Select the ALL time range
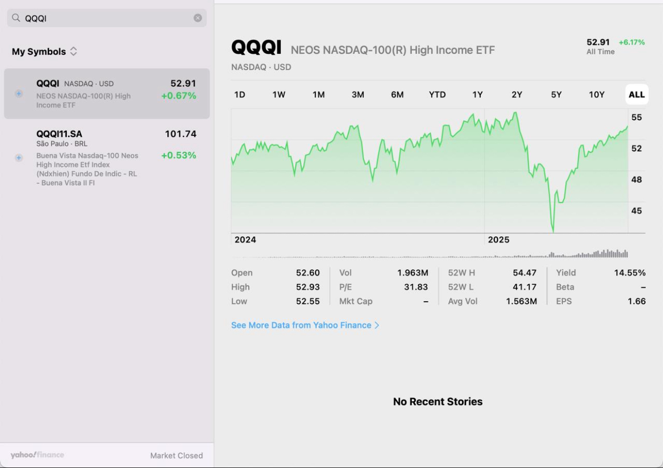Viewport: 663px width, 468px height. [x=637, y=95]
